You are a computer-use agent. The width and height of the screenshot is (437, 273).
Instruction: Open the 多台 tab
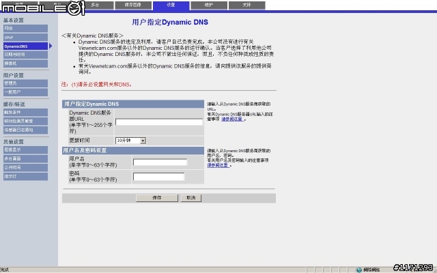pyautogui.click(x=95, y=5)
